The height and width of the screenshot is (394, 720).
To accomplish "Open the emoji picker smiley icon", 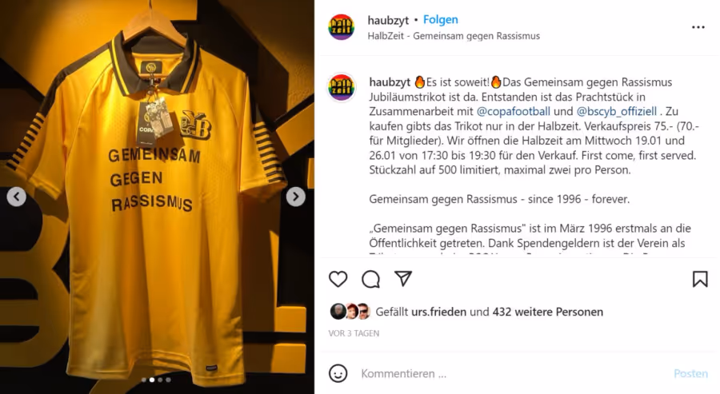I will tap(338, 373).
